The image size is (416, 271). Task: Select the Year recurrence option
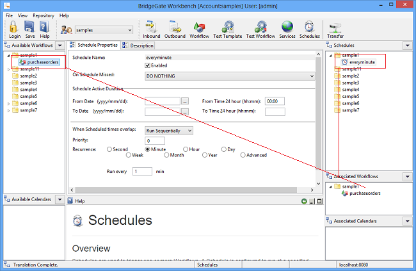point(205,155)
